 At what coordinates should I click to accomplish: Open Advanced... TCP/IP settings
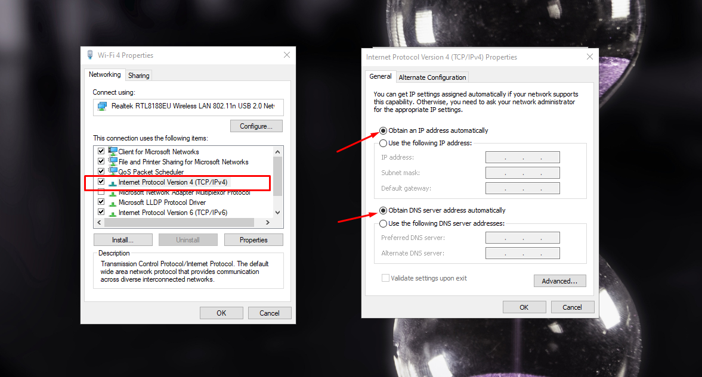[x=559, y=281]
